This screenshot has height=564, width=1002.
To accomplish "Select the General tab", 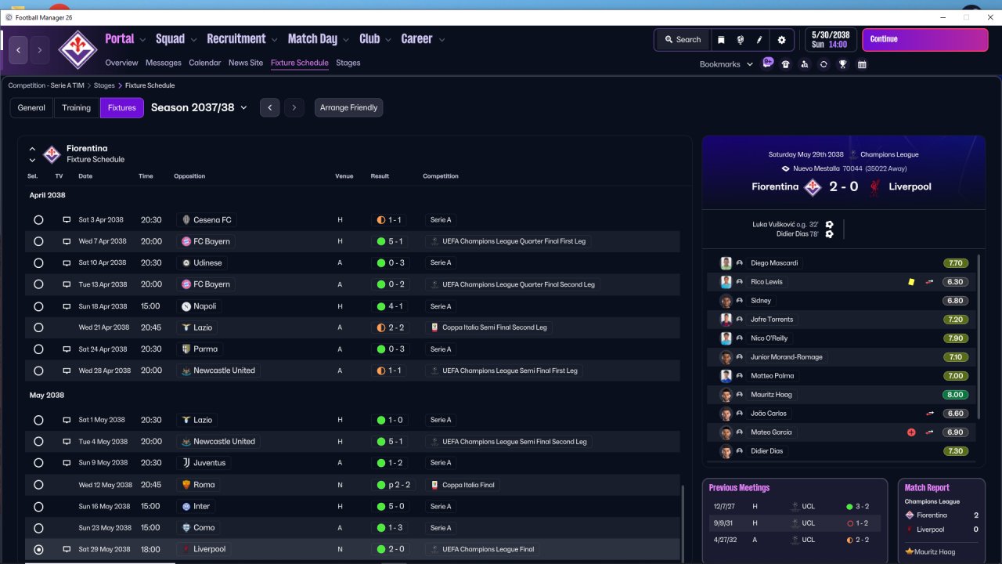I will (x=31, y=107).
